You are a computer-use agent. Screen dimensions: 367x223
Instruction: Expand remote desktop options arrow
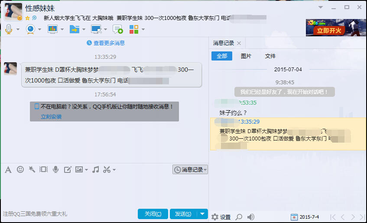(x=106, y=29)
